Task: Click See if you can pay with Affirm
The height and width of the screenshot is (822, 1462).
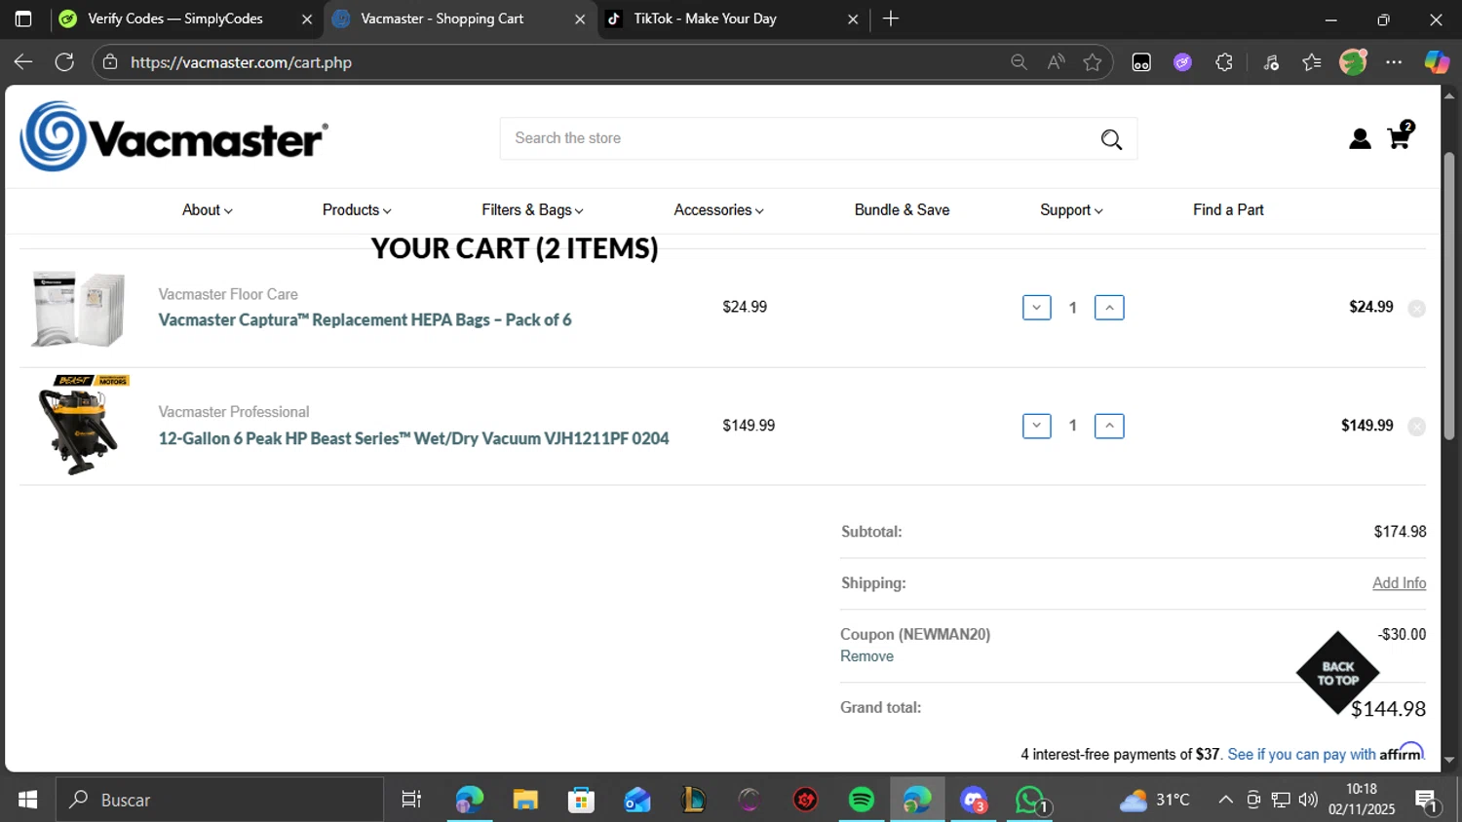Action: coord(1326,754)
